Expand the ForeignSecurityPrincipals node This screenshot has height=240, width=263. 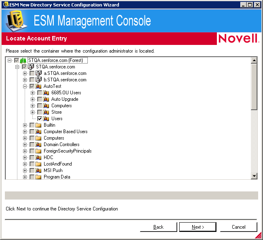click(25, 151)
